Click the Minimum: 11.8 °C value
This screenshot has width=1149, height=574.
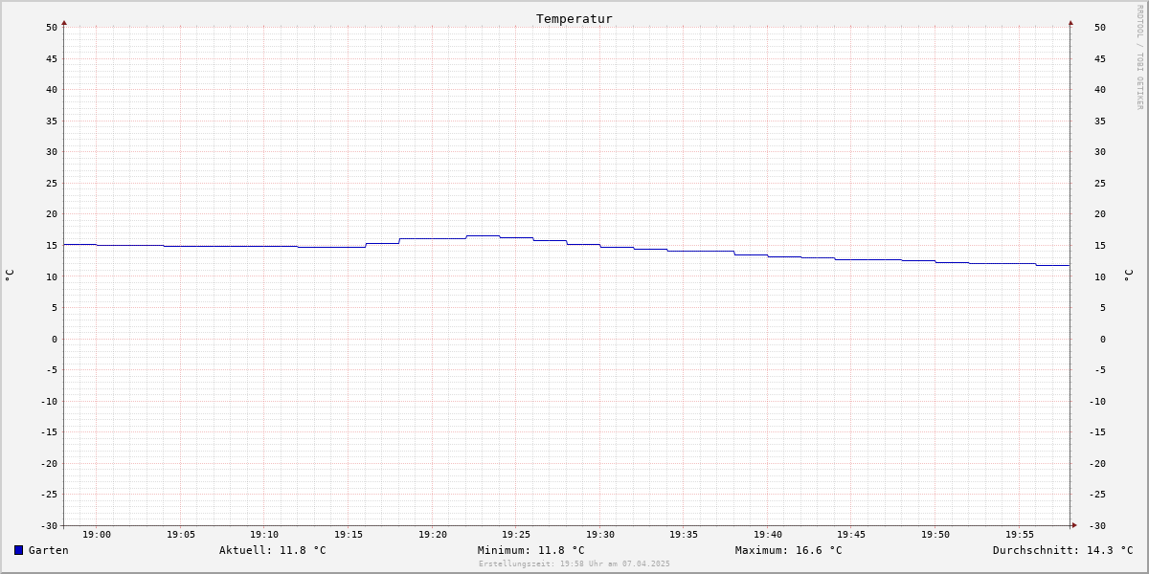point(531,550)
